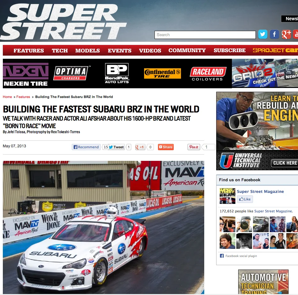Open Facebook social plugin link
This screenshot has width=298, height=295.
click(x=241, y=256)
